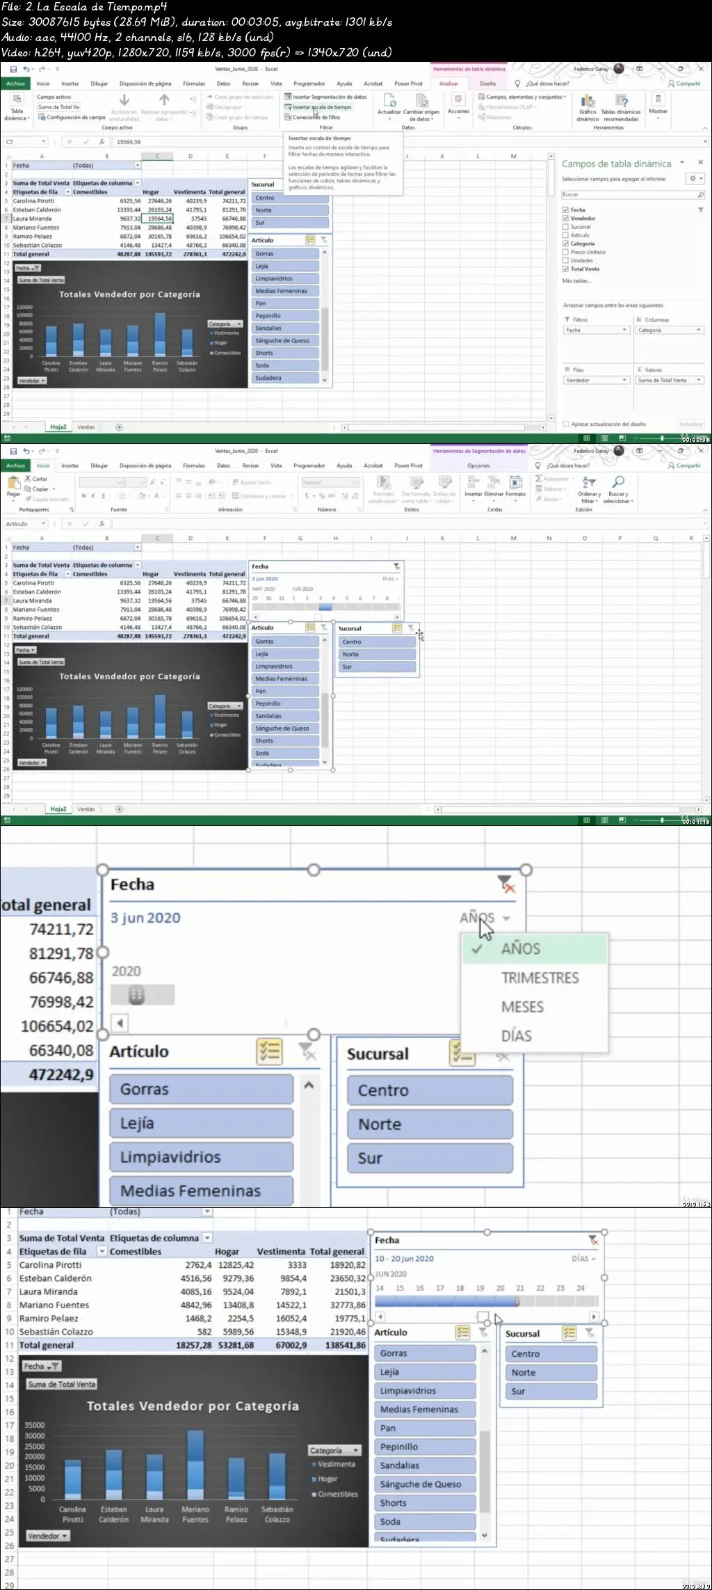Open Cambiar origen de datos

(x=421, y=106)
